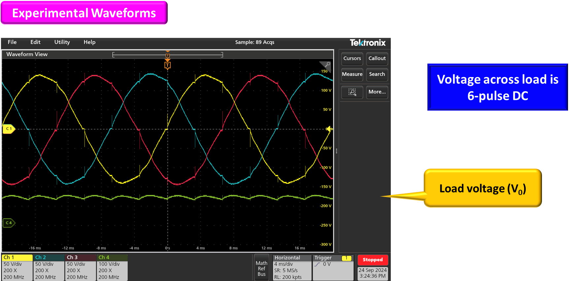Select the C4 channel ground marker
The width and height of the screenshot is (570, 281).
[x=9, y=223]
